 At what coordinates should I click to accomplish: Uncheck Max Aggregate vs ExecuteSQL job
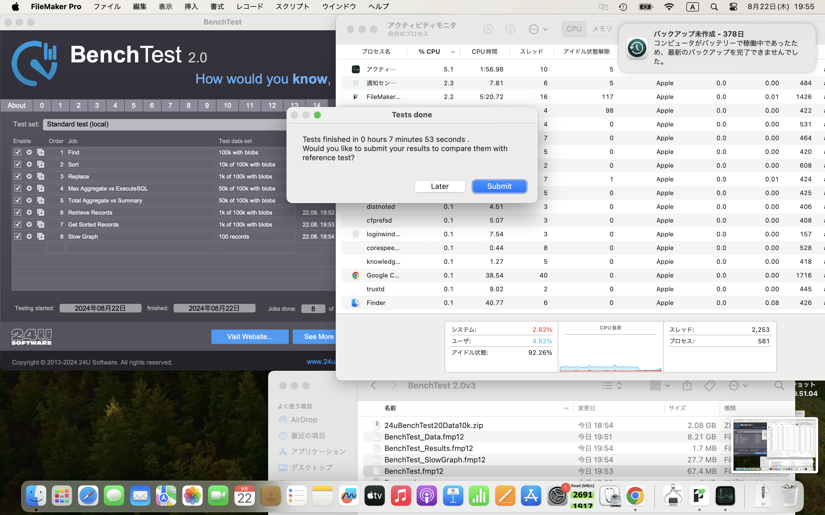18,188
